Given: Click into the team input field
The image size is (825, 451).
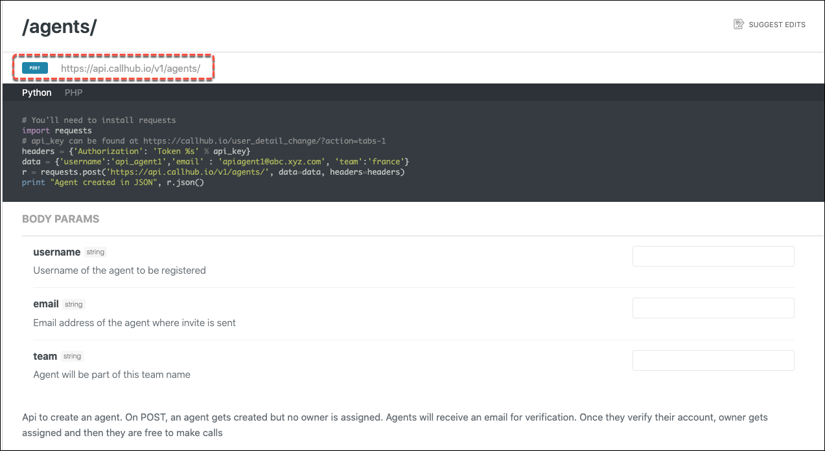Looking at the screenshot, I should click(714, 360).
